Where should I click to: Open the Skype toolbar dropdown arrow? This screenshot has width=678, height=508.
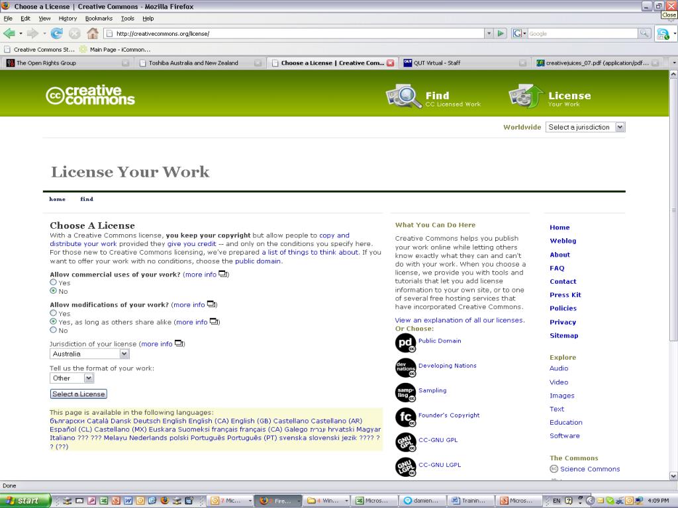pos(674,33)
